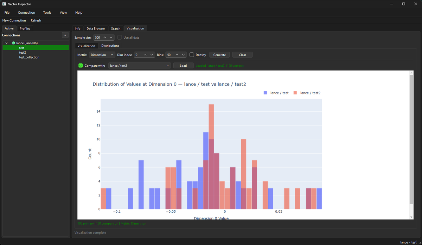This screenshot has width=422, height=245.
Task: Open the Info tab
Action: pos(77,28)
